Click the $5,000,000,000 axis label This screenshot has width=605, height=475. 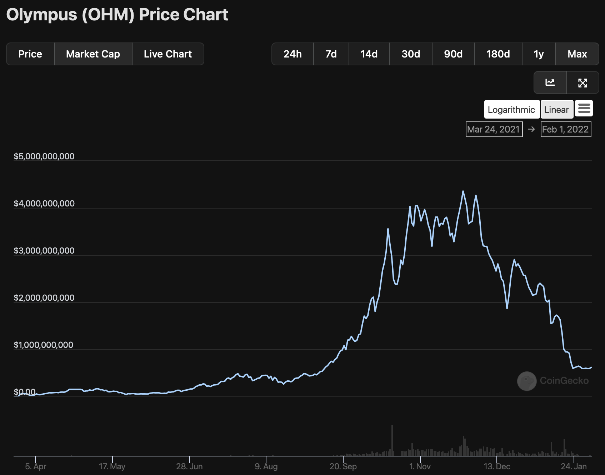(44, 156)
